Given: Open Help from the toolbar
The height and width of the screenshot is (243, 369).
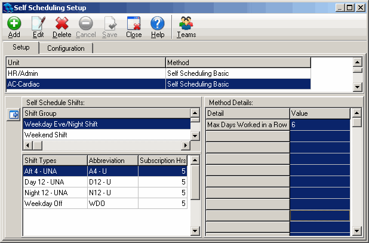Looking at the screenshot, I should tap(158, 24).
